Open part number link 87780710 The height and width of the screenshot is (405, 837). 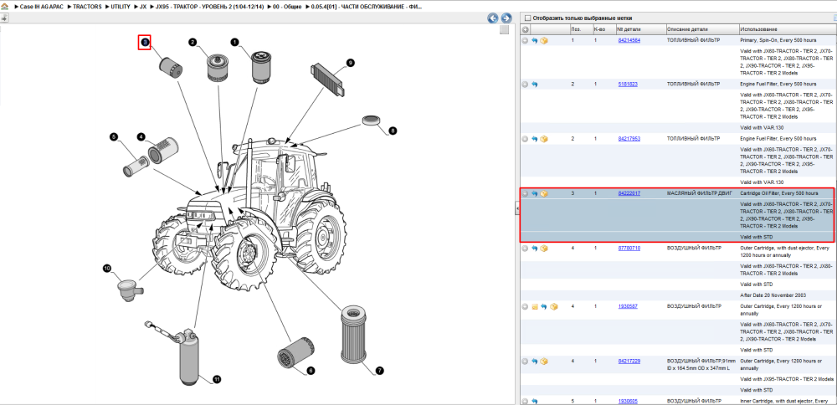pos(629,249)
